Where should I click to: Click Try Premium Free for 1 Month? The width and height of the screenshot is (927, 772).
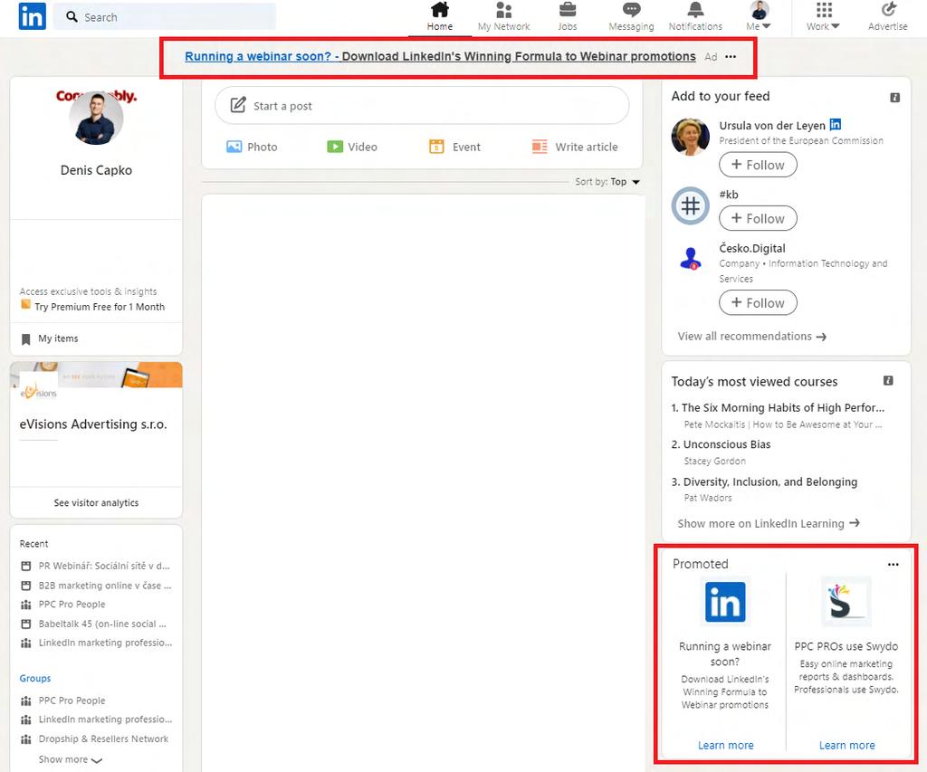[100, 307]
